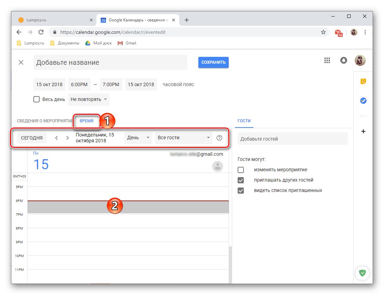Open Google Keep in the side panel
Viewport: 384px width, 295px height.
(363, 81)
